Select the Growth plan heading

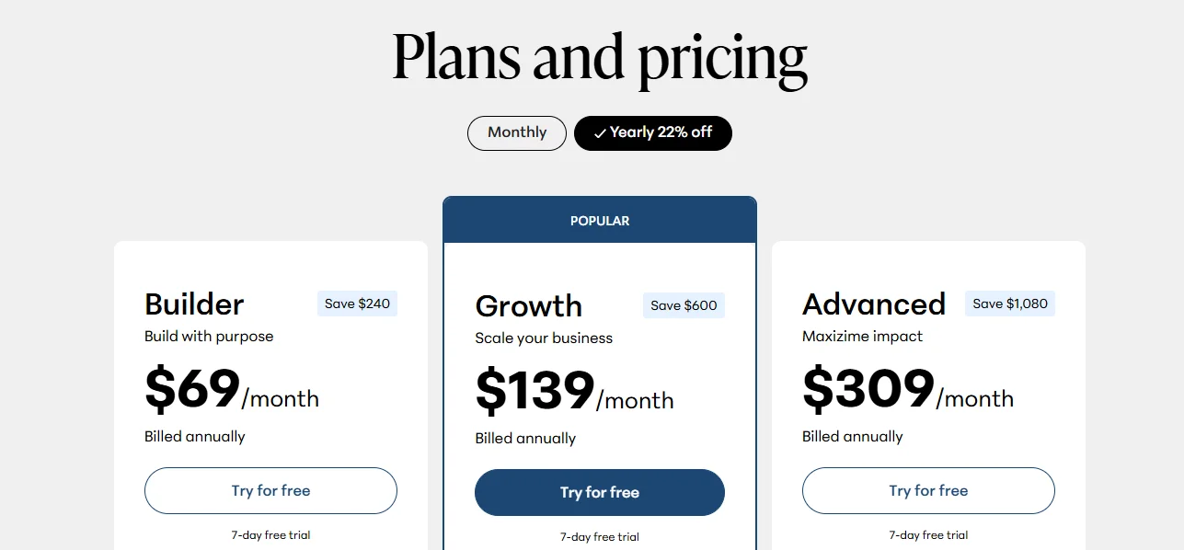[x=528, y=306]
